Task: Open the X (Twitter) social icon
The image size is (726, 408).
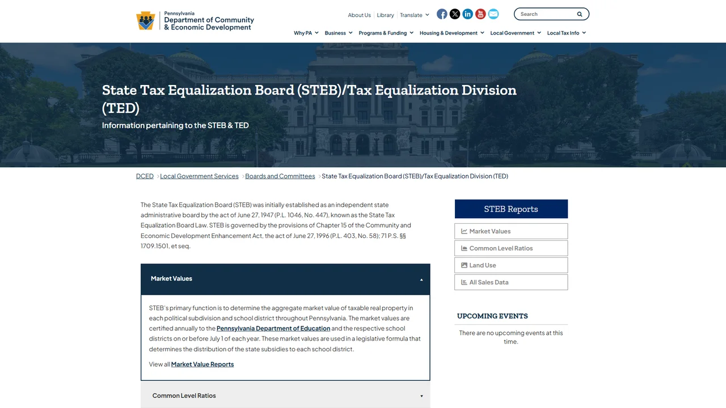Action: tap(455, 14)
